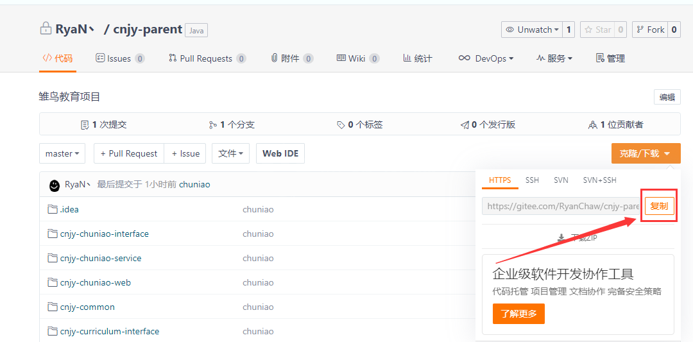This screenshot has width=693, height=342.
Task: Open the Pull Requests tab
Action: (207, 58)
